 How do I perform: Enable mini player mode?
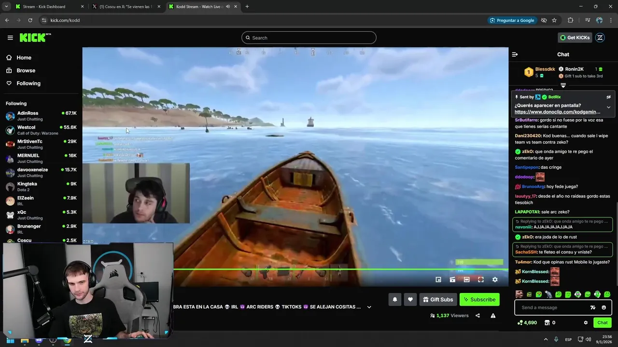438,280
